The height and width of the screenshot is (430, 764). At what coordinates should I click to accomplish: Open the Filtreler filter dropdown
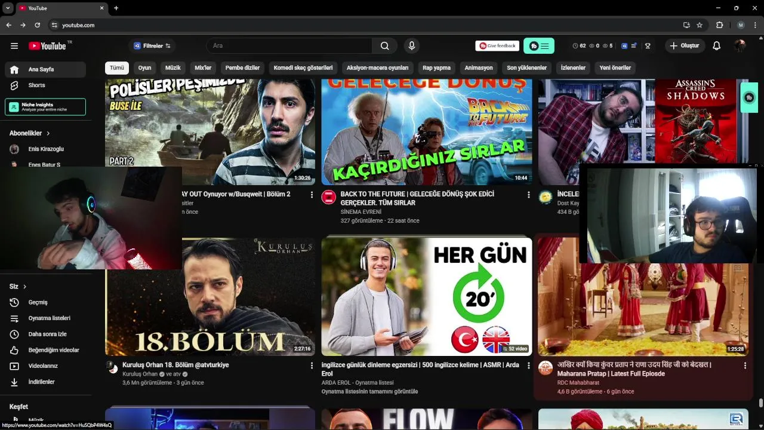tap(152, 46)
